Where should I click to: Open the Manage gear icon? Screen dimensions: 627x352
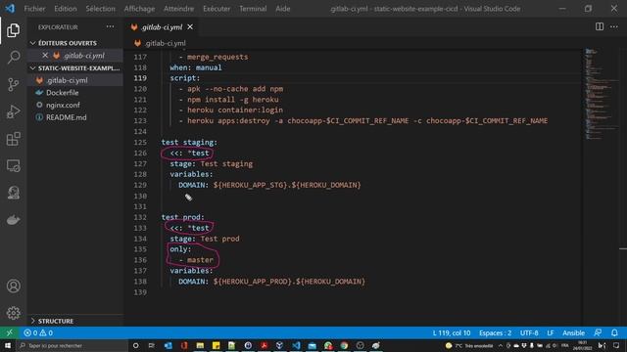[13, 313]
